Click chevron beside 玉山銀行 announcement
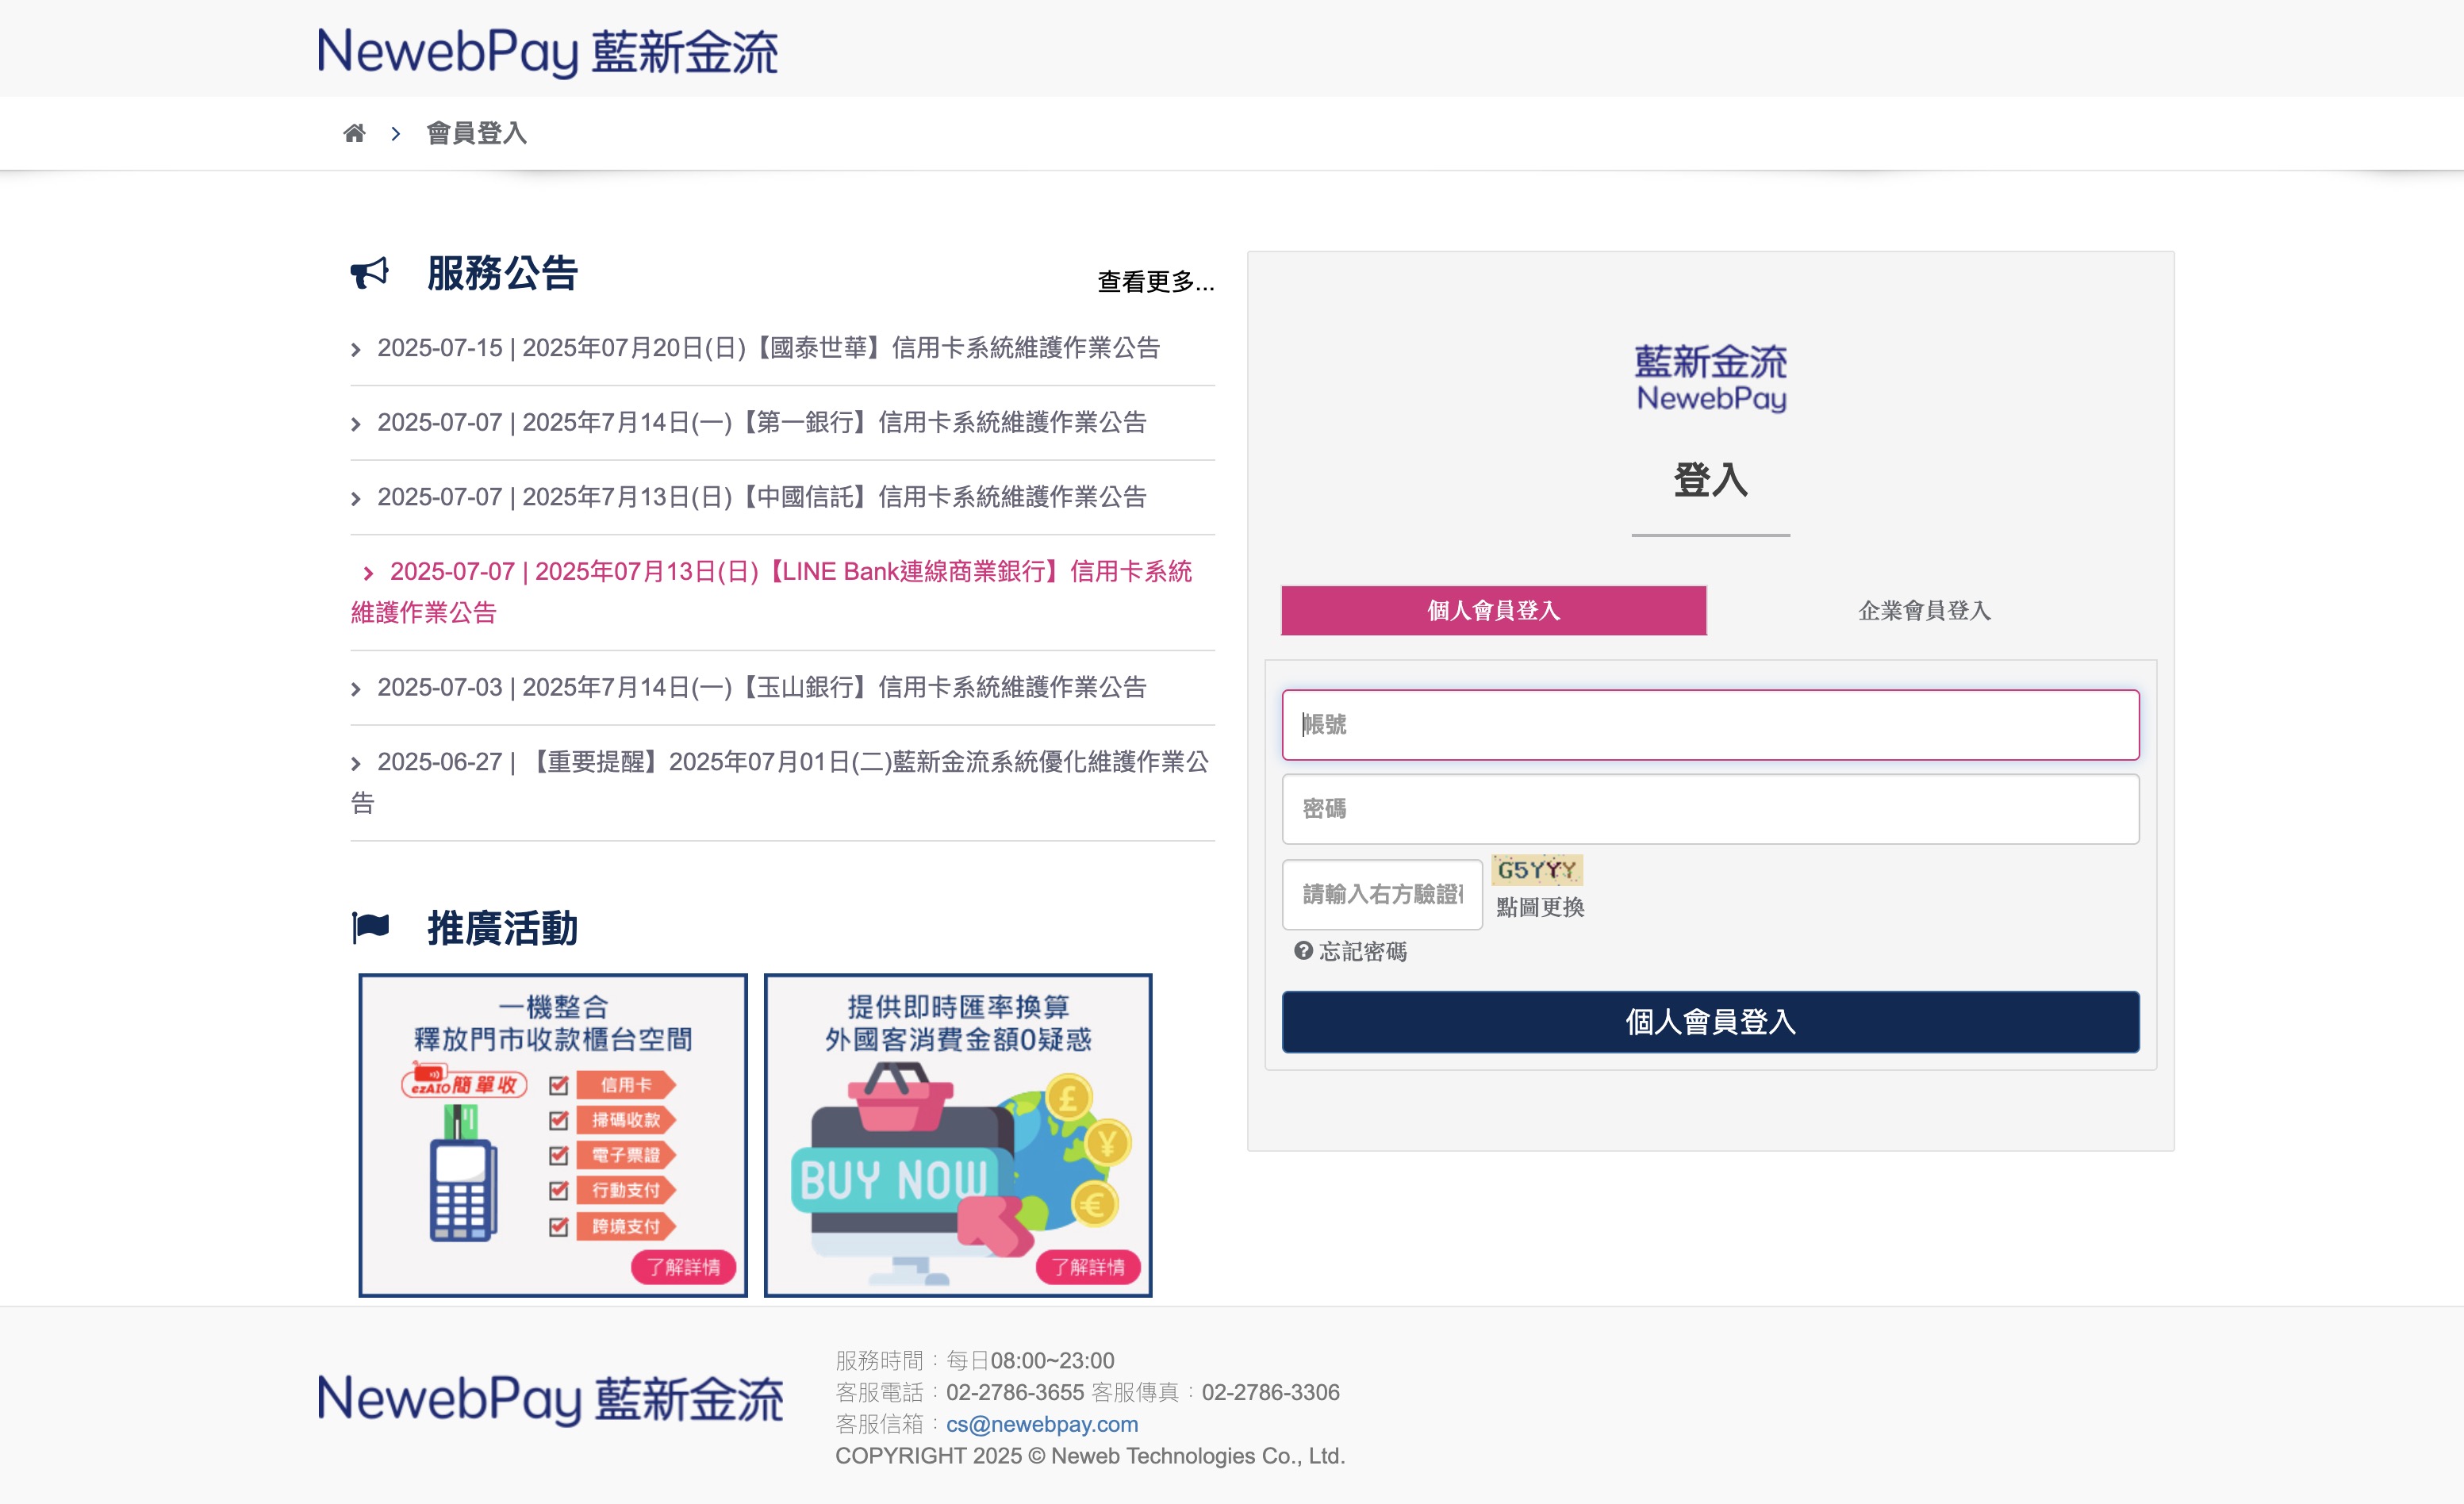This screenshot has width=2464, height=1504. 356,689
